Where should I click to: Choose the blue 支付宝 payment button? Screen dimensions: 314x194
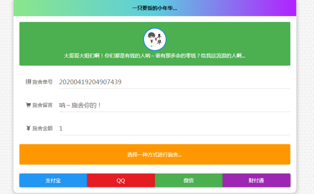(x=53, y=181)
